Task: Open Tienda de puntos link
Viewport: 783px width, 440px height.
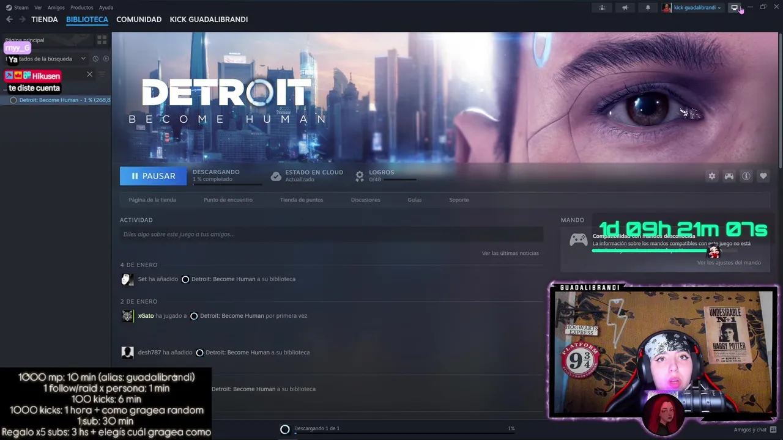Action: pos(302,200)
